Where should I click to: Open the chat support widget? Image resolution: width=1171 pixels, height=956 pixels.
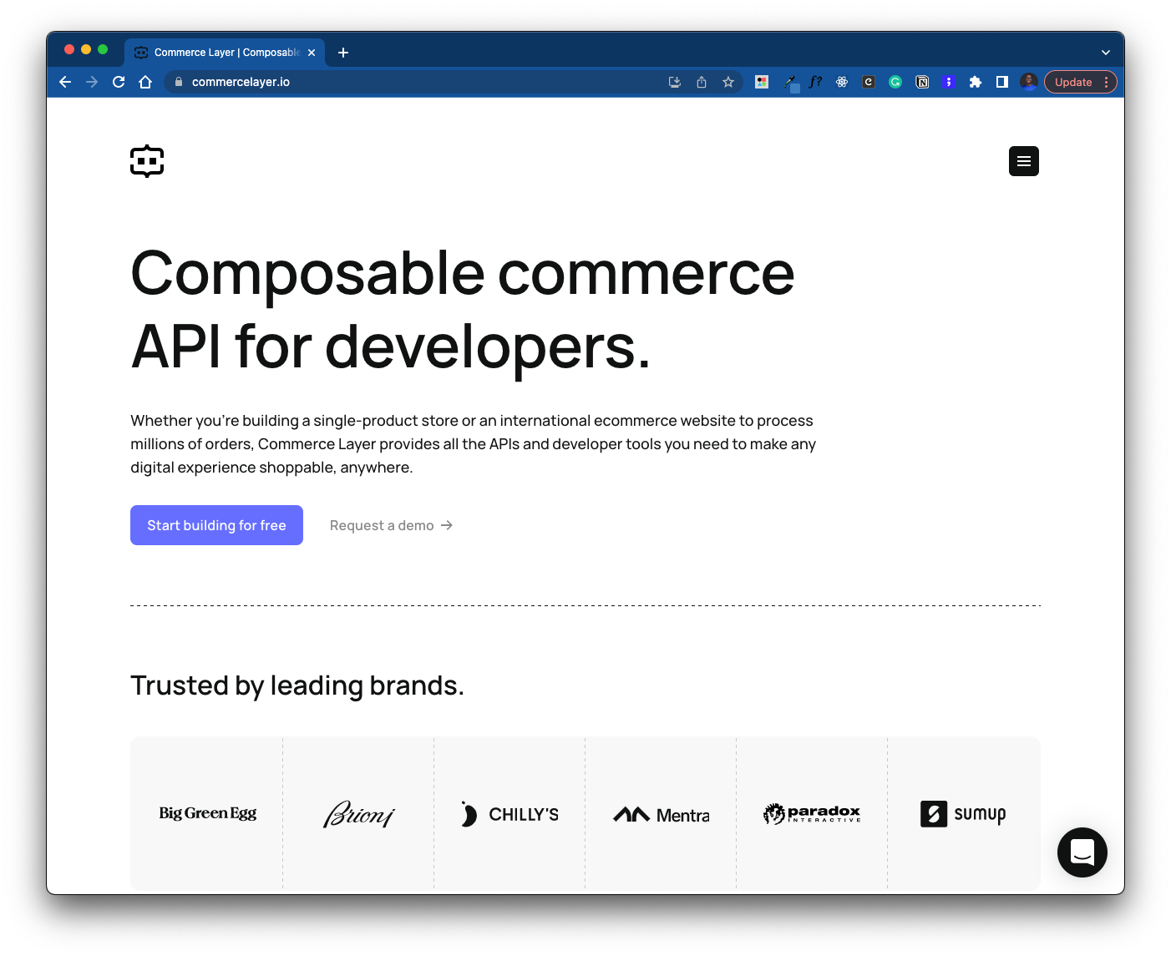(x=1082, y=852)
